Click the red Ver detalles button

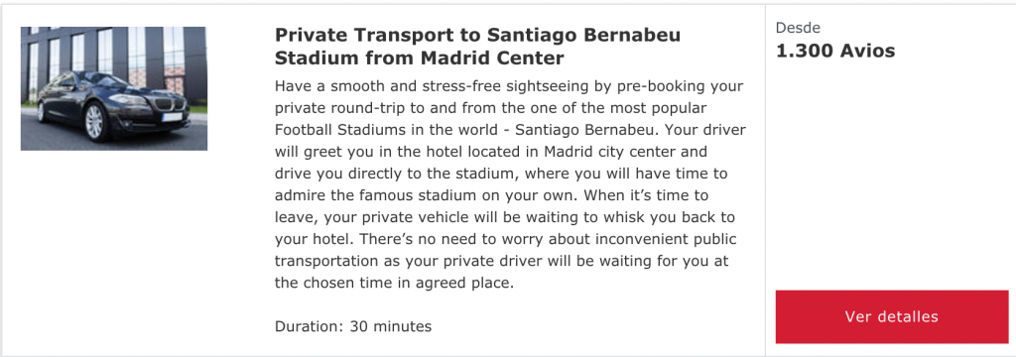click(x=892, y=316)
